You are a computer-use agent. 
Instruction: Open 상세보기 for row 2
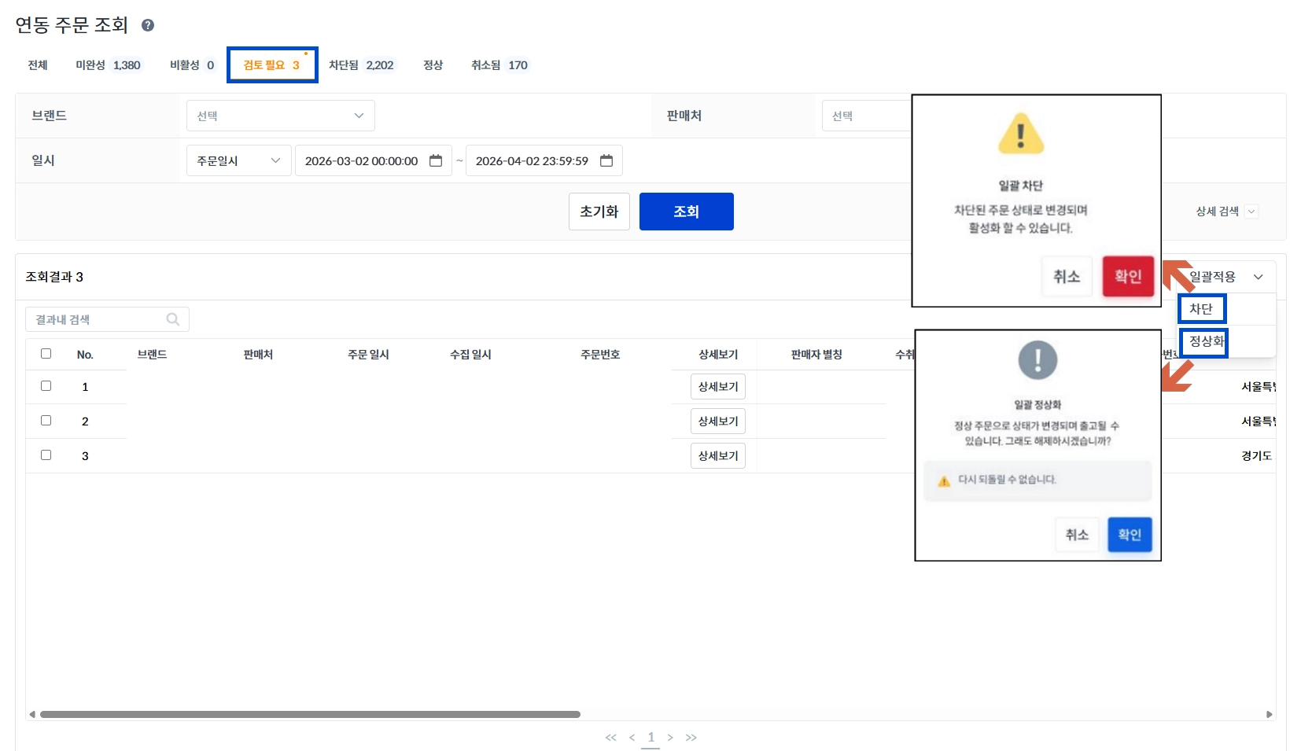point(718,422)
